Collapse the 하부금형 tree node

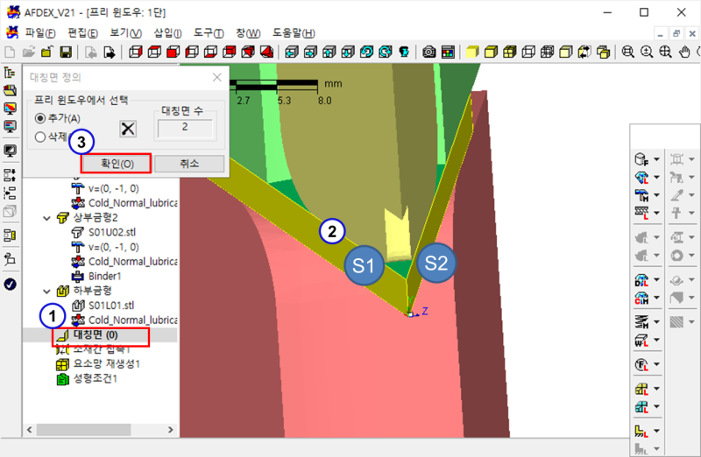tap(47, 290)
